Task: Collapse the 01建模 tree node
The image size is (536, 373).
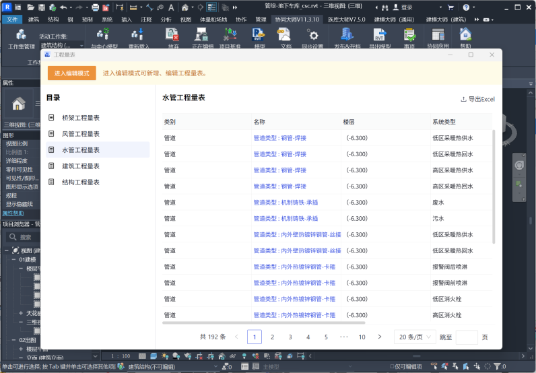Action: tap(14, 259)
